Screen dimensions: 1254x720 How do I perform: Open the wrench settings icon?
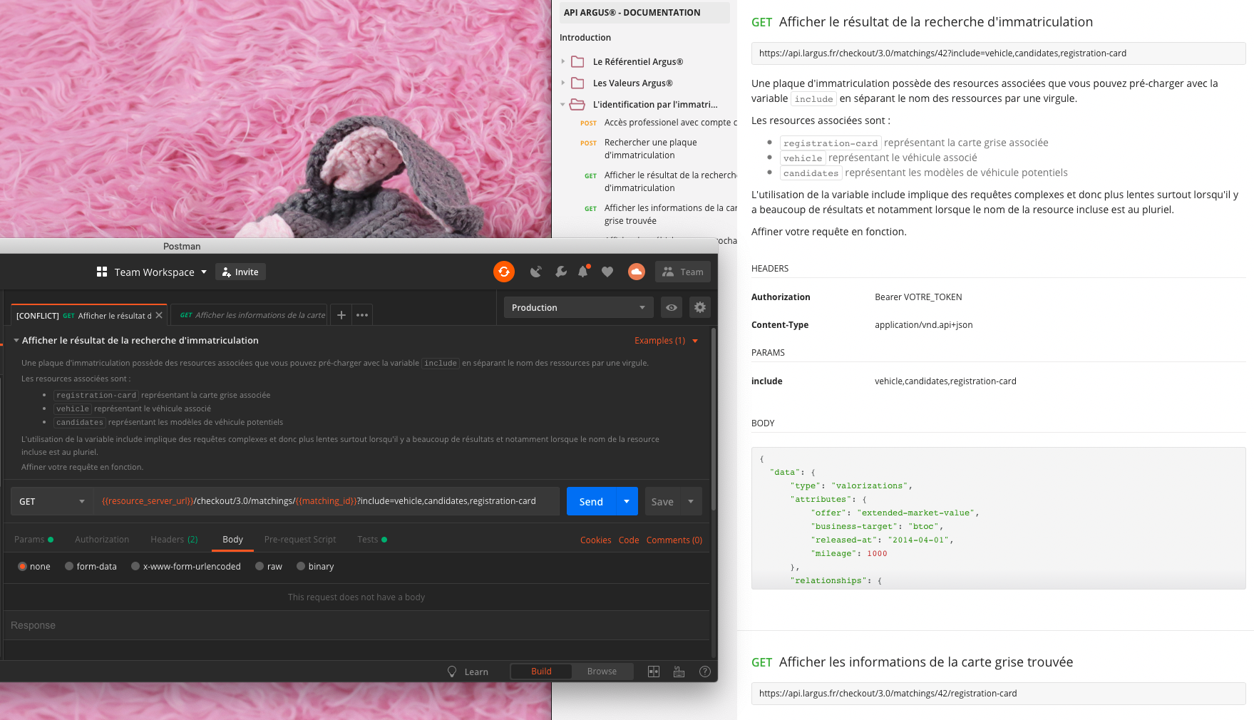coord(561,272)
